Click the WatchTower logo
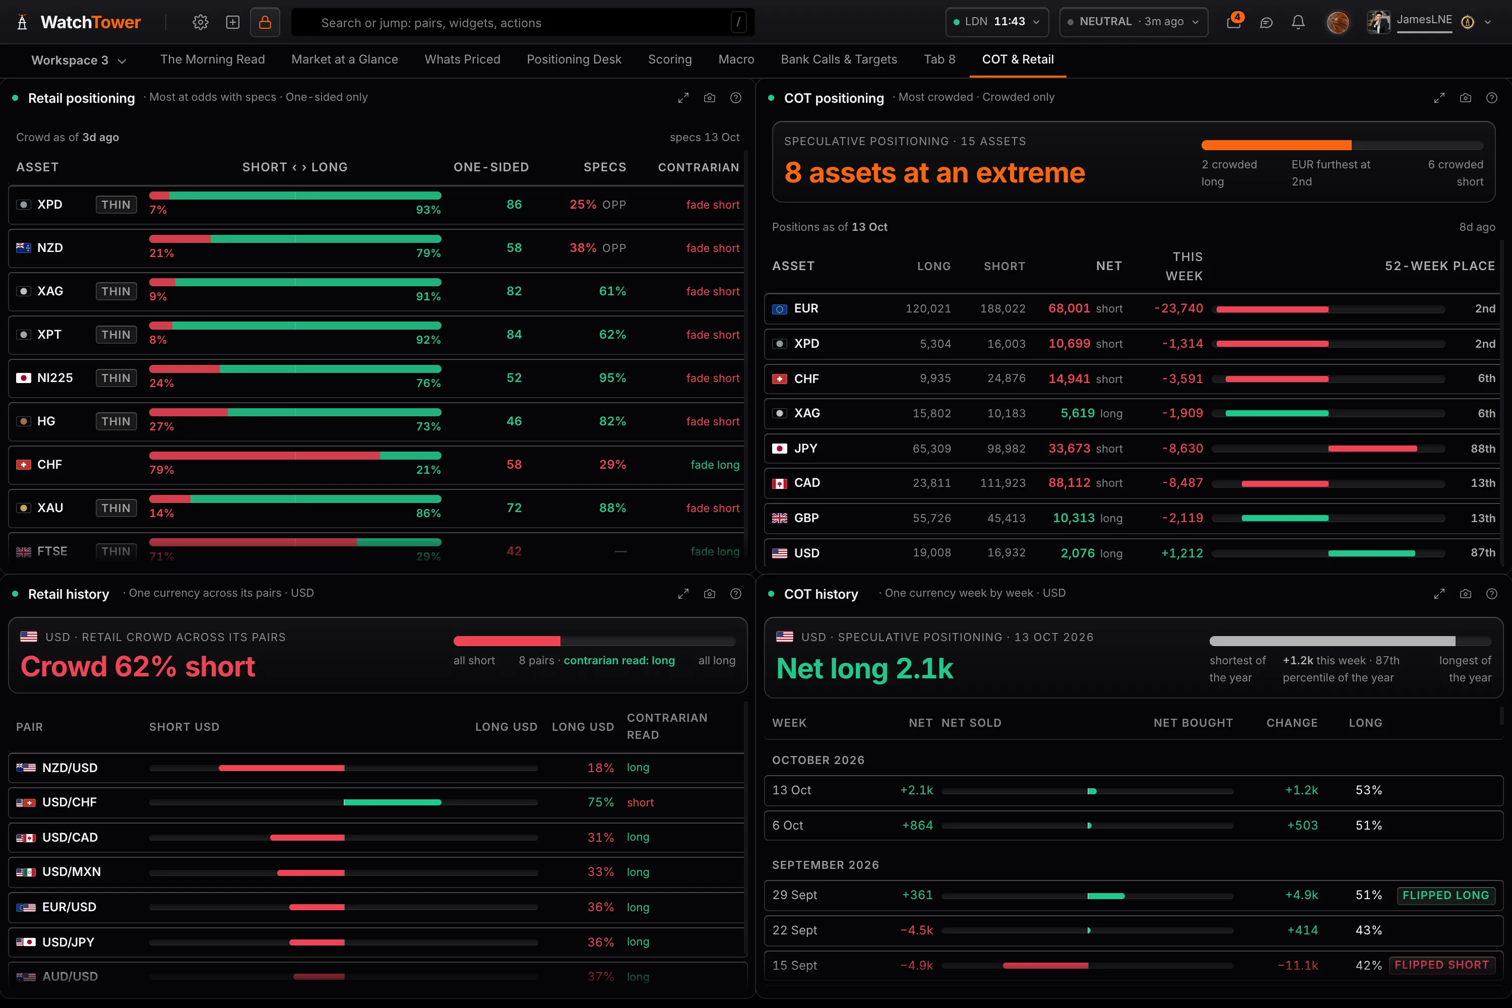Screen dimensions: 1512x1008 (x=79, y=23)
